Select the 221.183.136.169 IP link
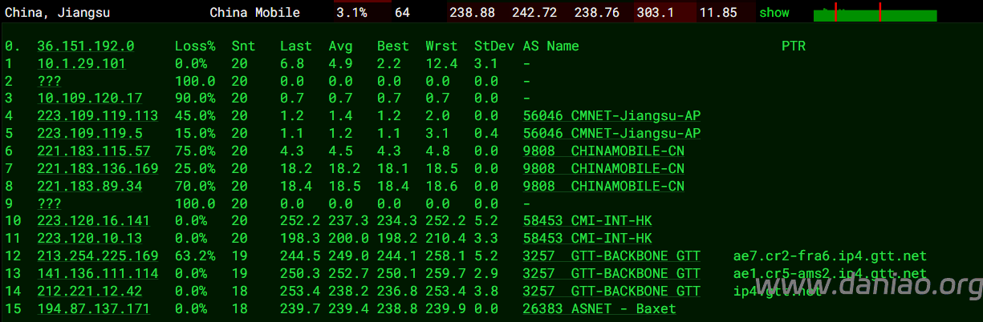 pos(97,168)
